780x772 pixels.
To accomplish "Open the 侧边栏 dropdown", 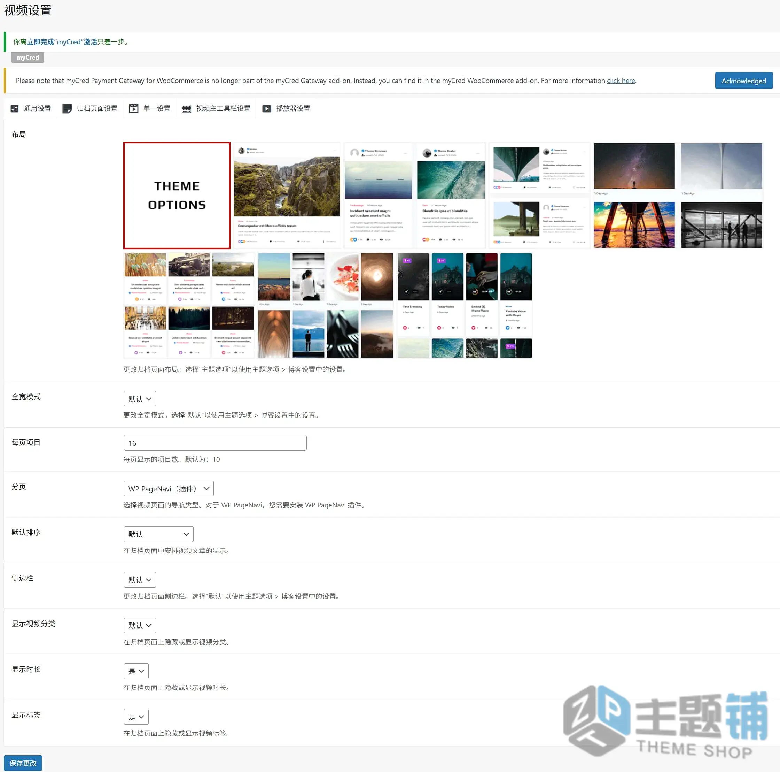I will point(140,580).
